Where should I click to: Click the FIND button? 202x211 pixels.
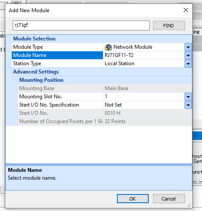coord(169,26)
